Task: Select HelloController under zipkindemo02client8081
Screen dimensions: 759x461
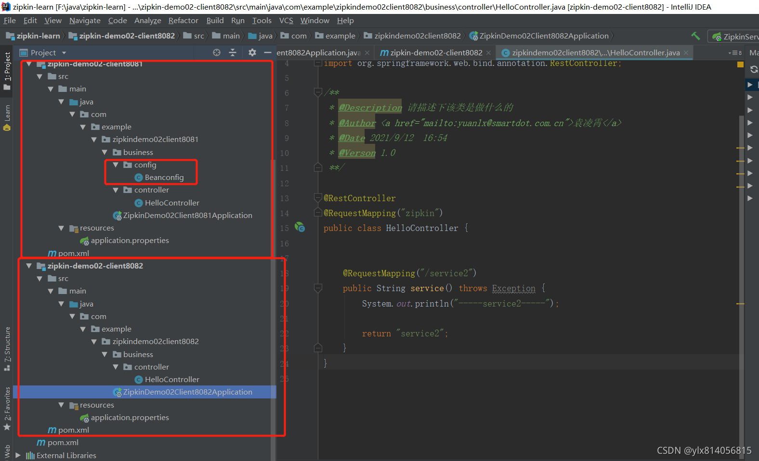Action: (x=167, y=203)
